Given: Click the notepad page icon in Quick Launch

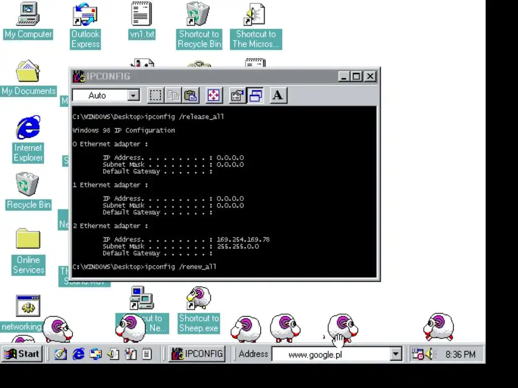Looking at the screenshot, I should click(147, 354).
